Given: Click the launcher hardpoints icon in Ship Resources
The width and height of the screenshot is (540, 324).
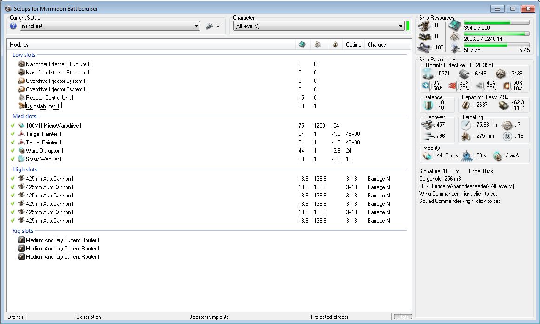Looking at the screenshot, I should pos(424,36).
